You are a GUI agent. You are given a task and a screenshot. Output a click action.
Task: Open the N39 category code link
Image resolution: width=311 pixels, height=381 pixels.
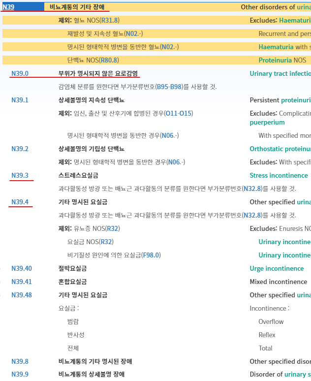(x=8, y=7)
